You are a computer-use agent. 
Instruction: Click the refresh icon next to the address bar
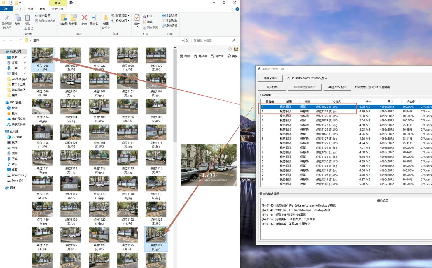point(187,40)
